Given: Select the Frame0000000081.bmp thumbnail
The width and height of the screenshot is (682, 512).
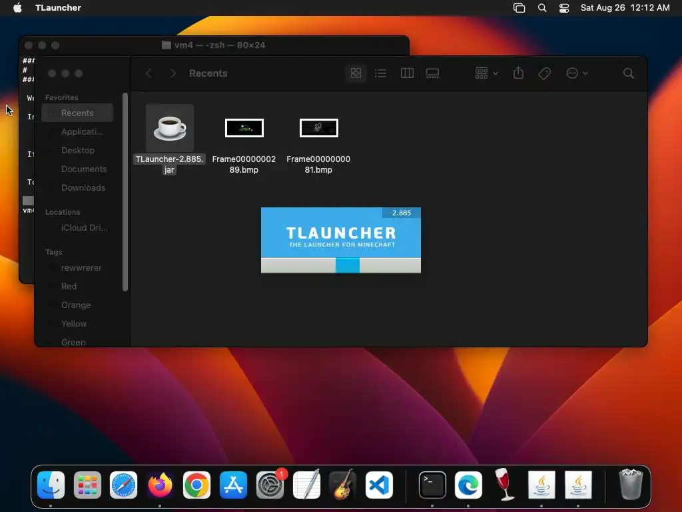Looking at the screenshot, I should pos(319,128).
